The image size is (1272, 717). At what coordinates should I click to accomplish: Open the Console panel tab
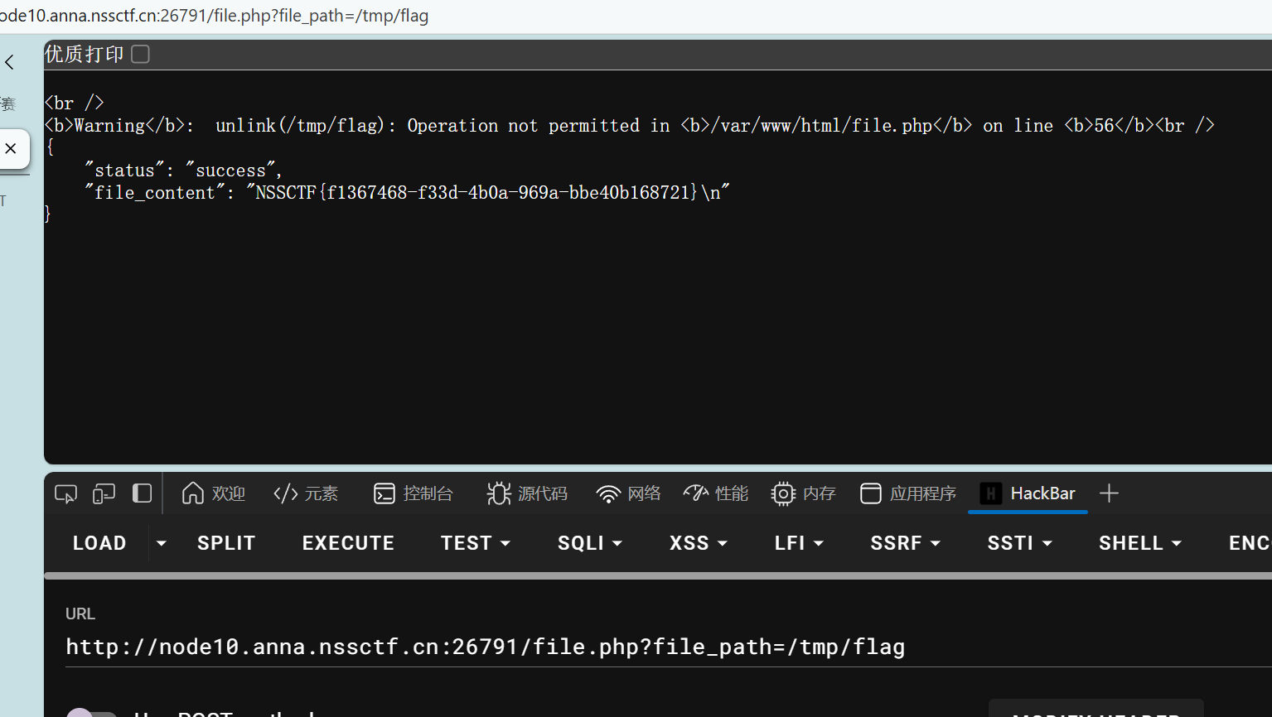(x=414, y=494)
